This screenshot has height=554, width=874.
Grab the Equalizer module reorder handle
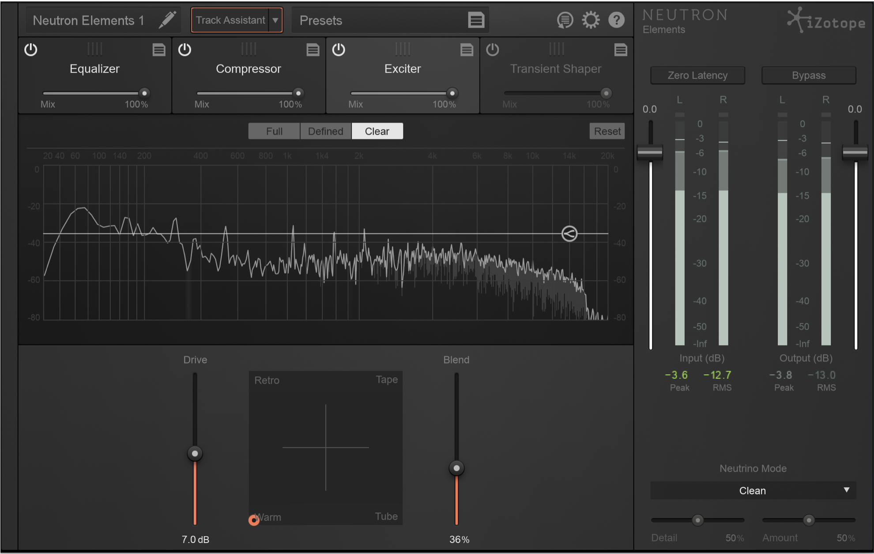click(94, 49)
